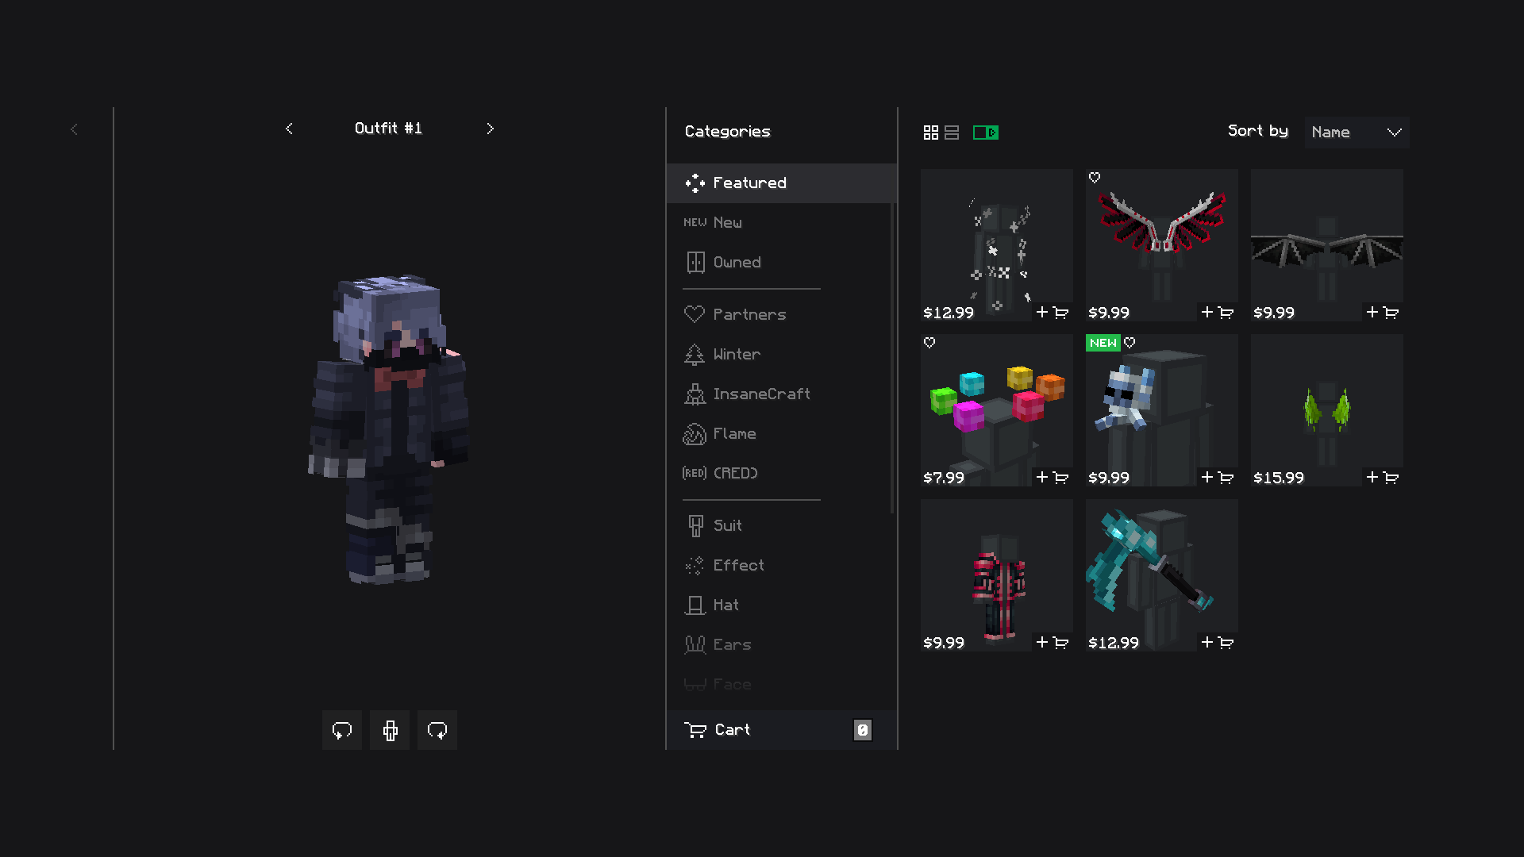Click the share/export outfit icon

437,729
